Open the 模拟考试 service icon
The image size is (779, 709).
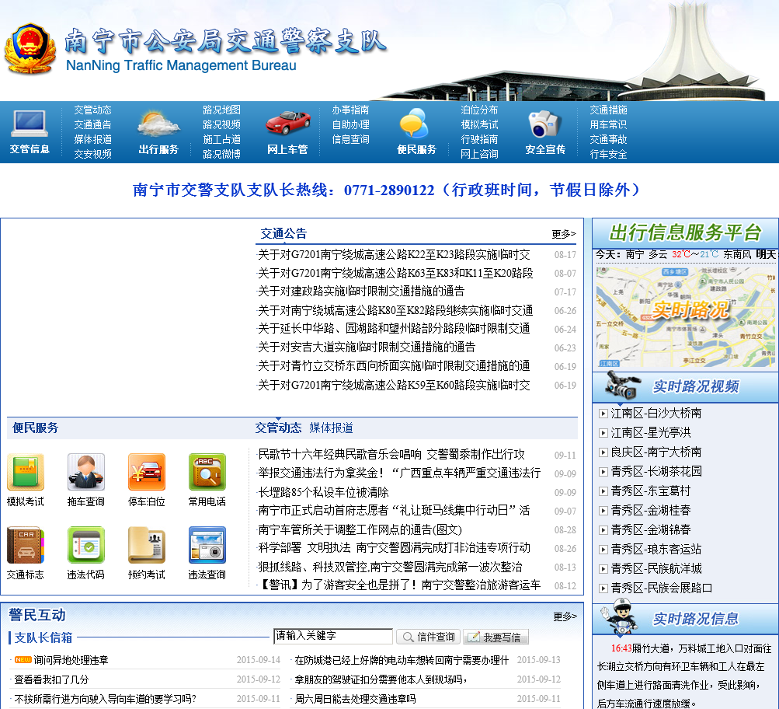26,473
